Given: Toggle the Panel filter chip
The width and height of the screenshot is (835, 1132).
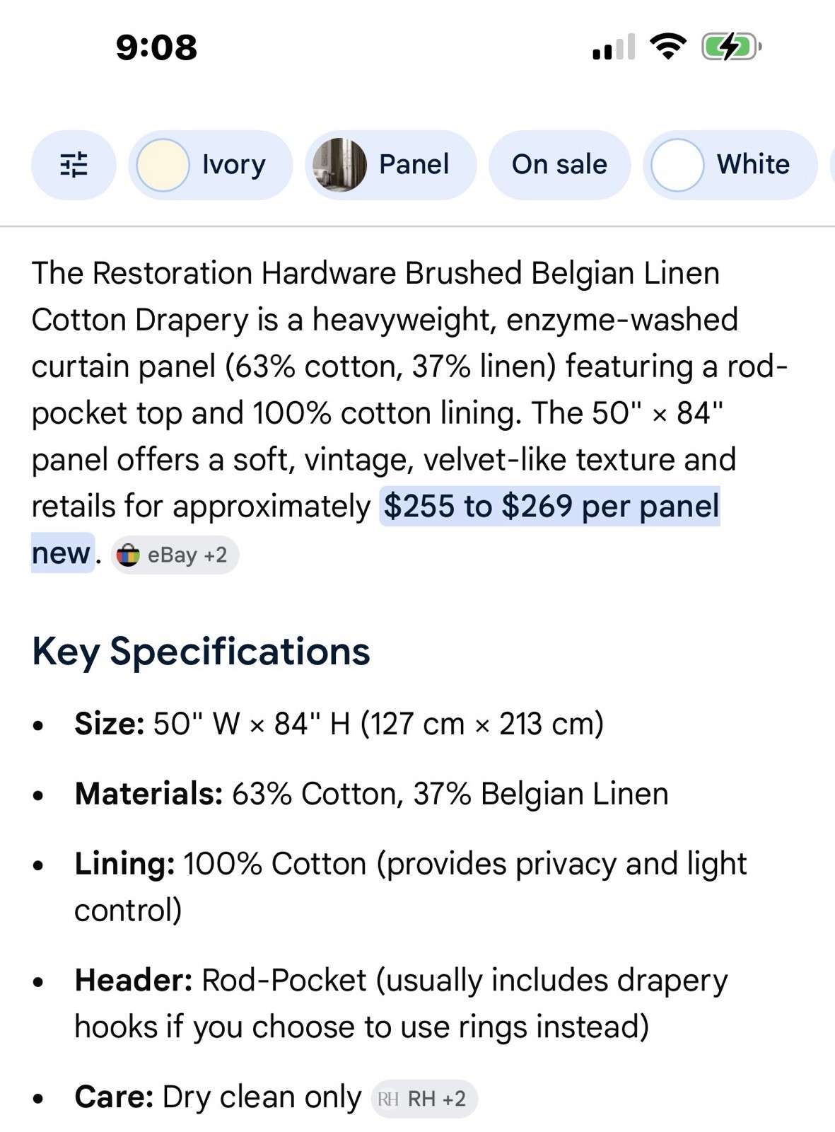Looking at the screenshot, I should coord(391,164).
